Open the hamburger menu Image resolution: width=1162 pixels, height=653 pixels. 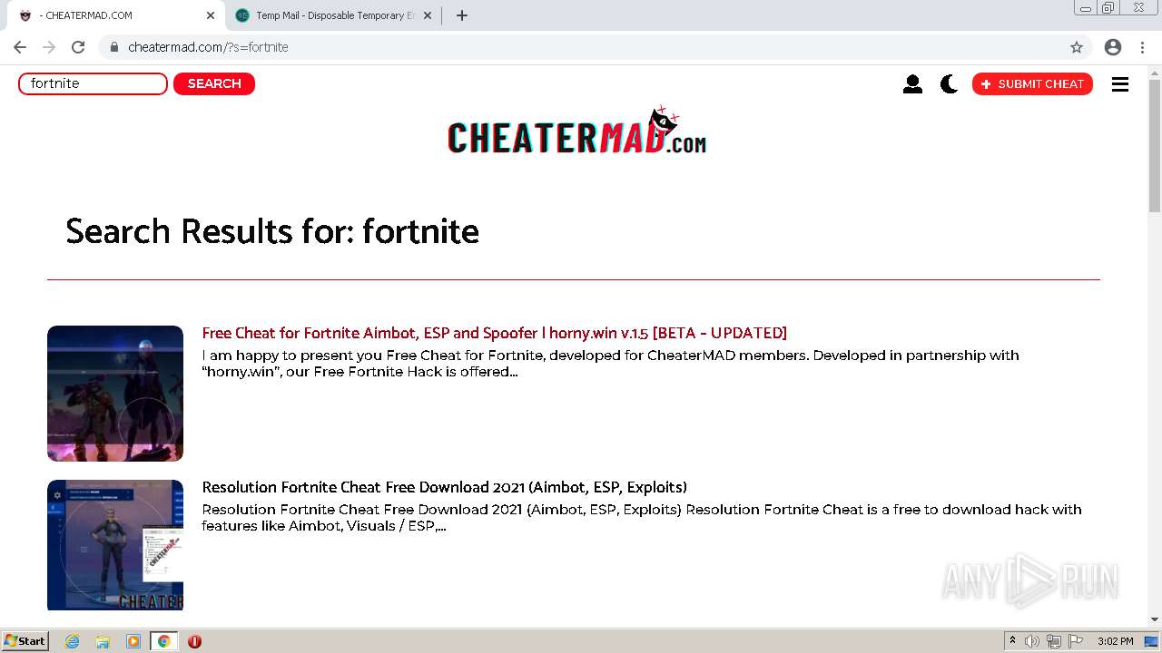1120,83
